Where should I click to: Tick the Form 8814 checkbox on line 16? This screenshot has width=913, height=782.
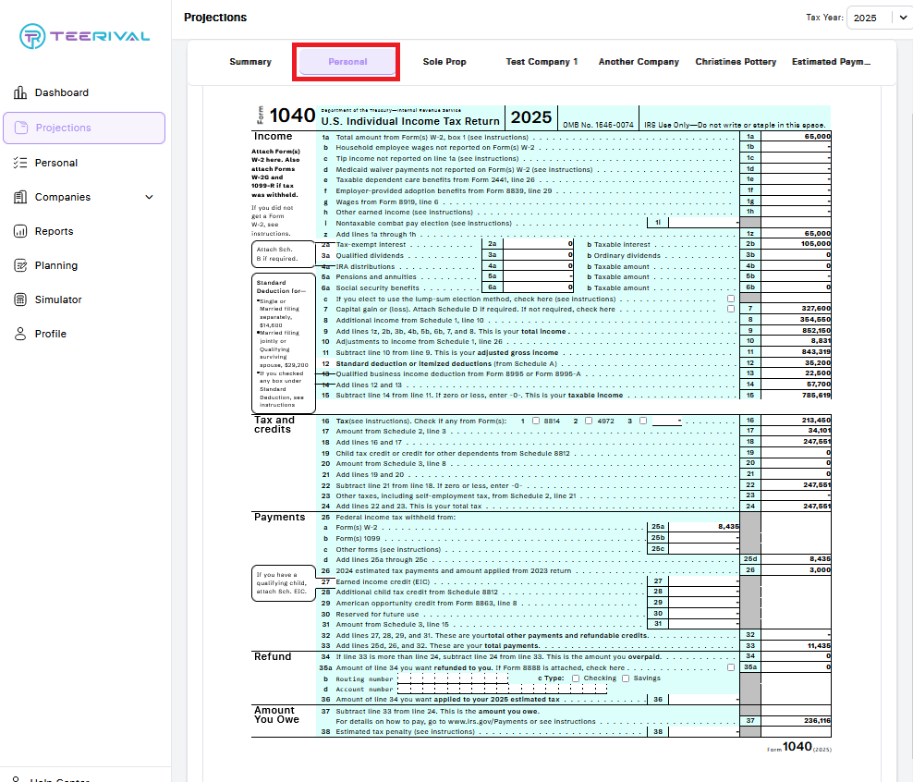tap(536, 421)
